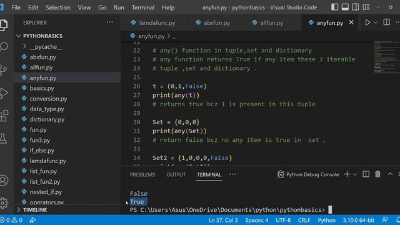Kill terminal with trash icon

(377, 174)
